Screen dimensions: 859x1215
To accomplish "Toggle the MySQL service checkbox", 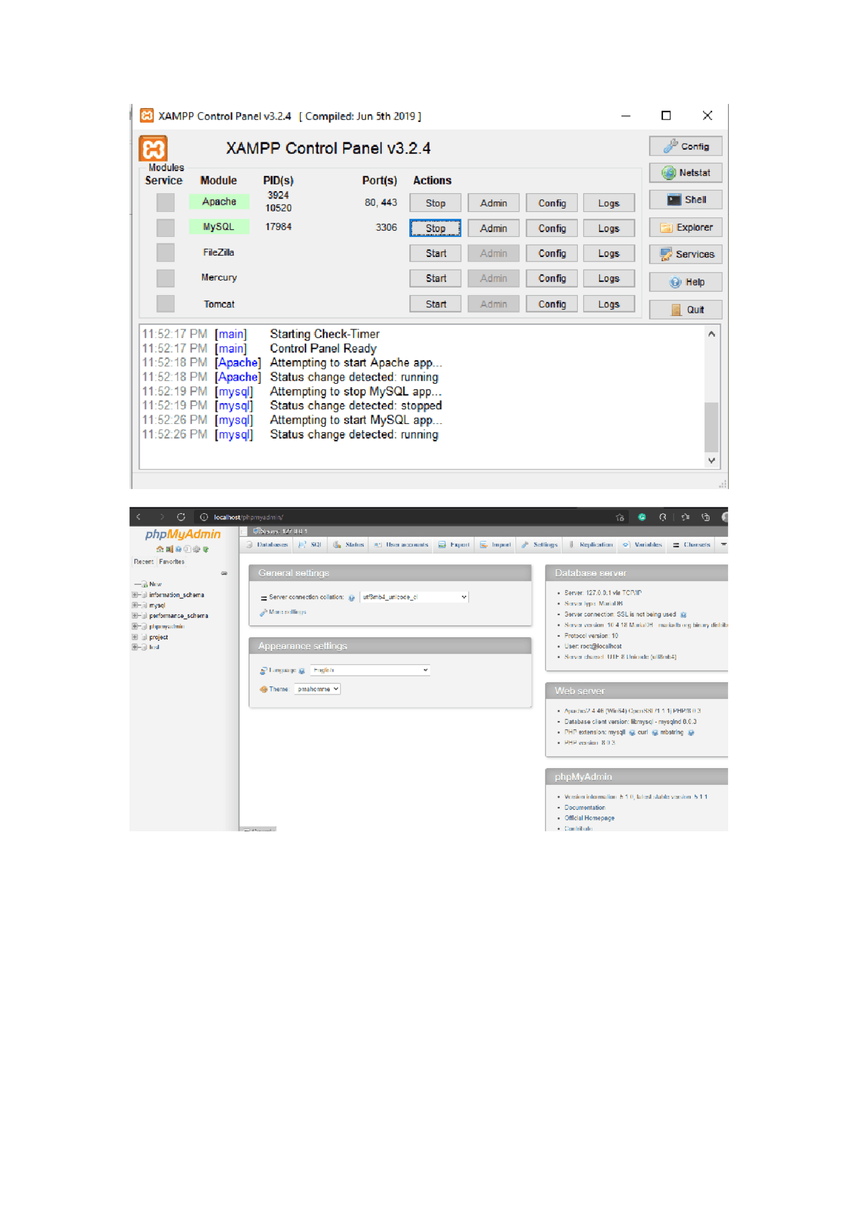I will point(165,228).
